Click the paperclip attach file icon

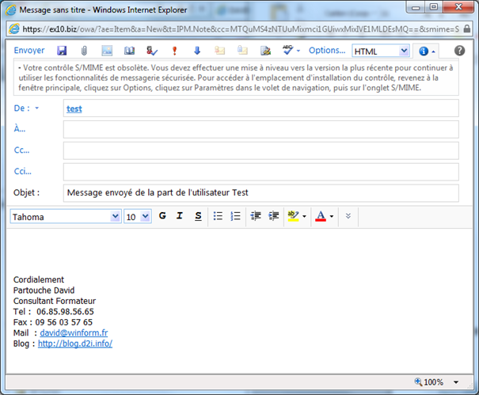[x=84, y=51]
